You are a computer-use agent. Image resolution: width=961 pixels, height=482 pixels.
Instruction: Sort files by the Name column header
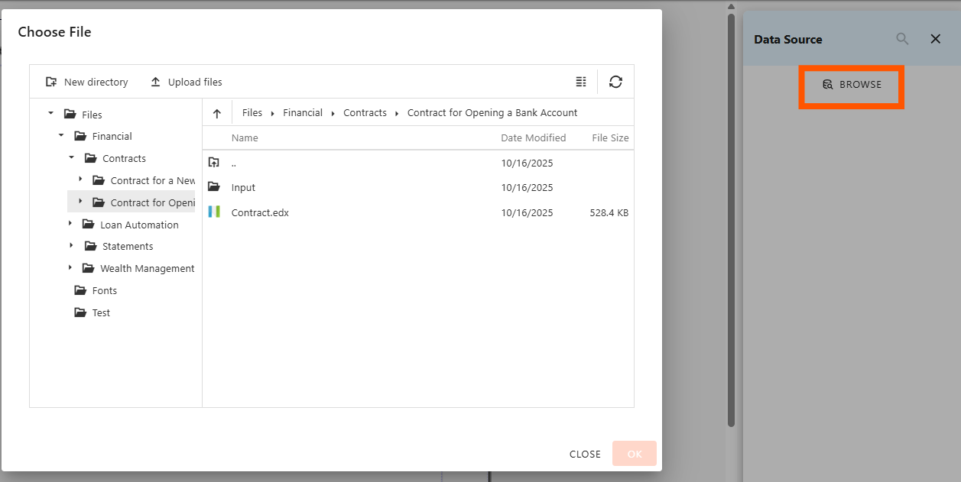(245, 137)
